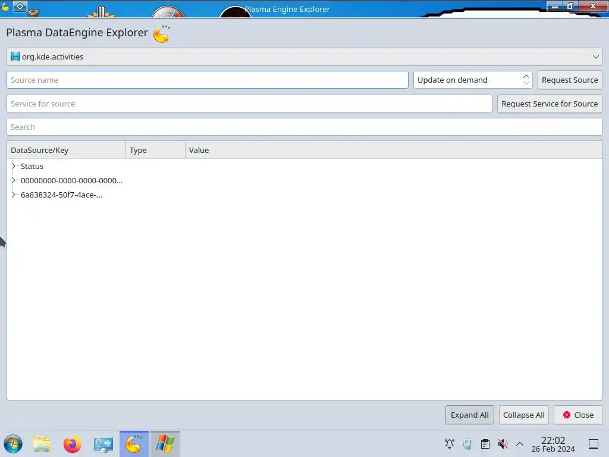This screenshot has width=609, height=457.
Task: Open the System Settings taskbar icon
Action: pyautogui.click(x=103, y=444)
